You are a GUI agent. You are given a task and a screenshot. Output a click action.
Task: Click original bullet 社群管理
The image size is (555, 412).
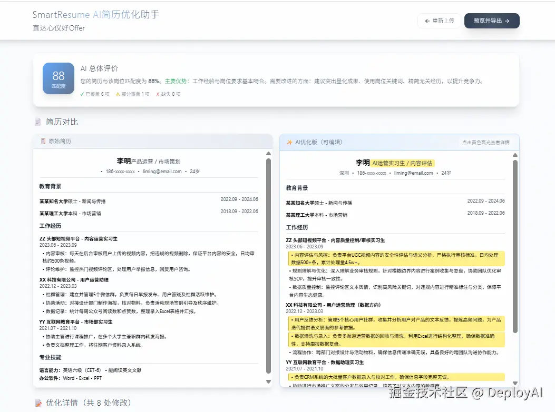[x=131, y=294]
